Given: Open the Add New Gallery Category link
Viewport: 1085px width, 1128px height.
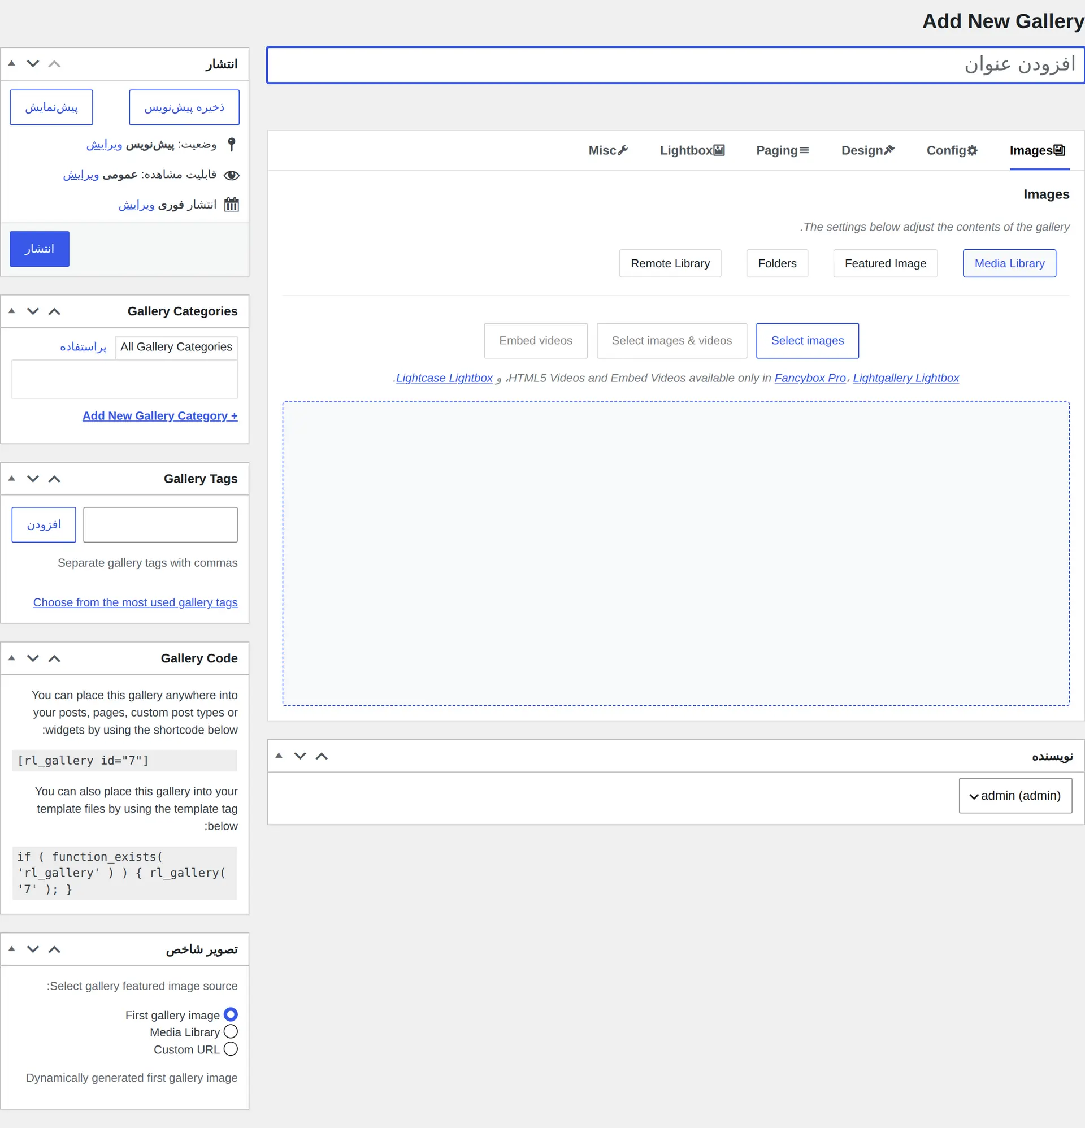Looking at the screenshot, I should coord(160,415).
